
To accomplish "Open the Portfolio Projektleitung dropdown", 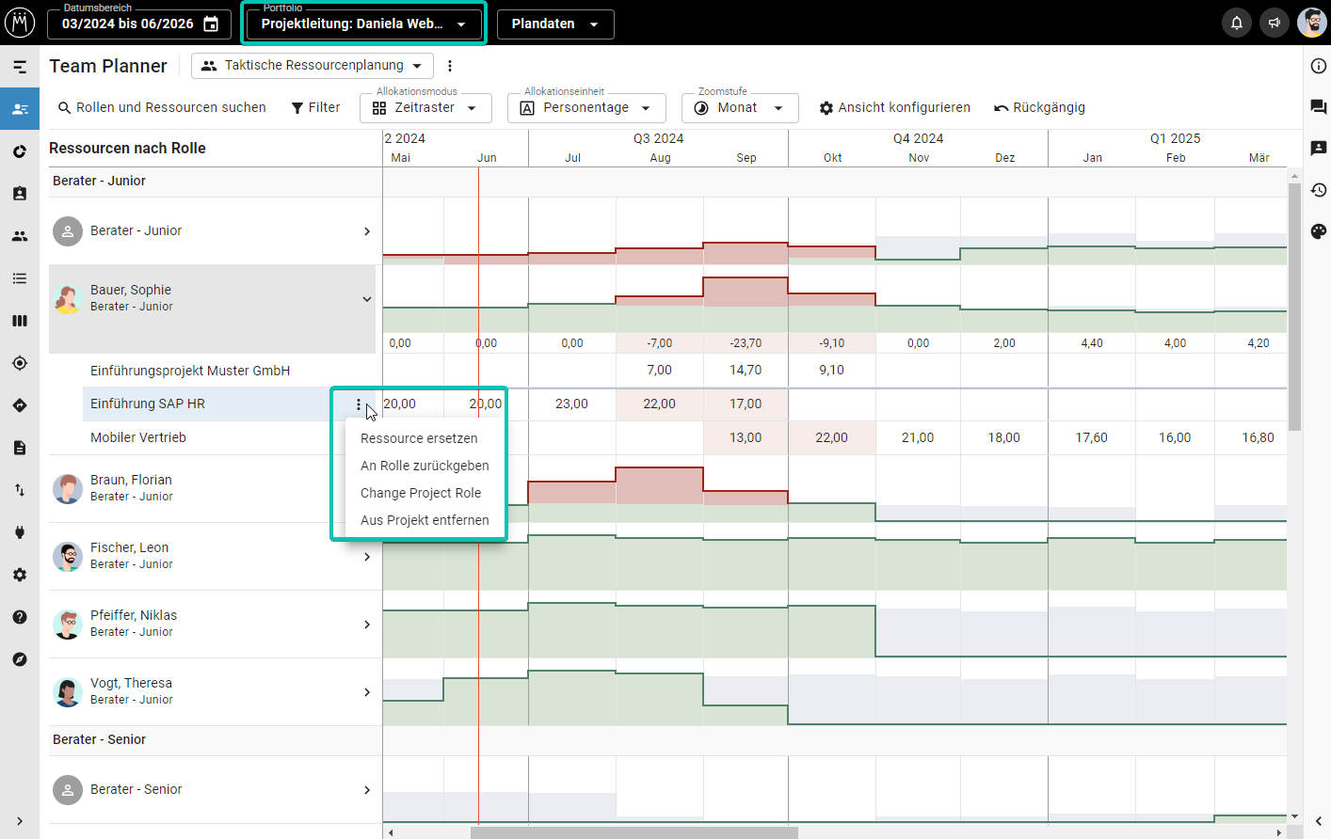I will (x=363, y=24).
